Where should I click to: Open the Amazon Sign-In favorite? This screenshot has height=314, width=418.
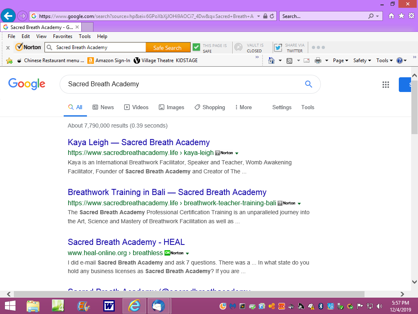point(109,61)
